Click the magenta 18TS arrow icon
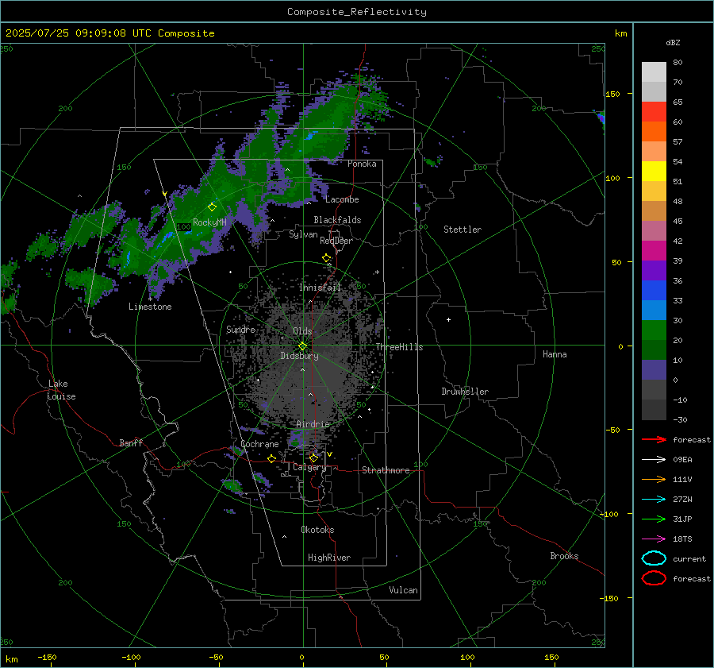 click(x=654, y=539)
